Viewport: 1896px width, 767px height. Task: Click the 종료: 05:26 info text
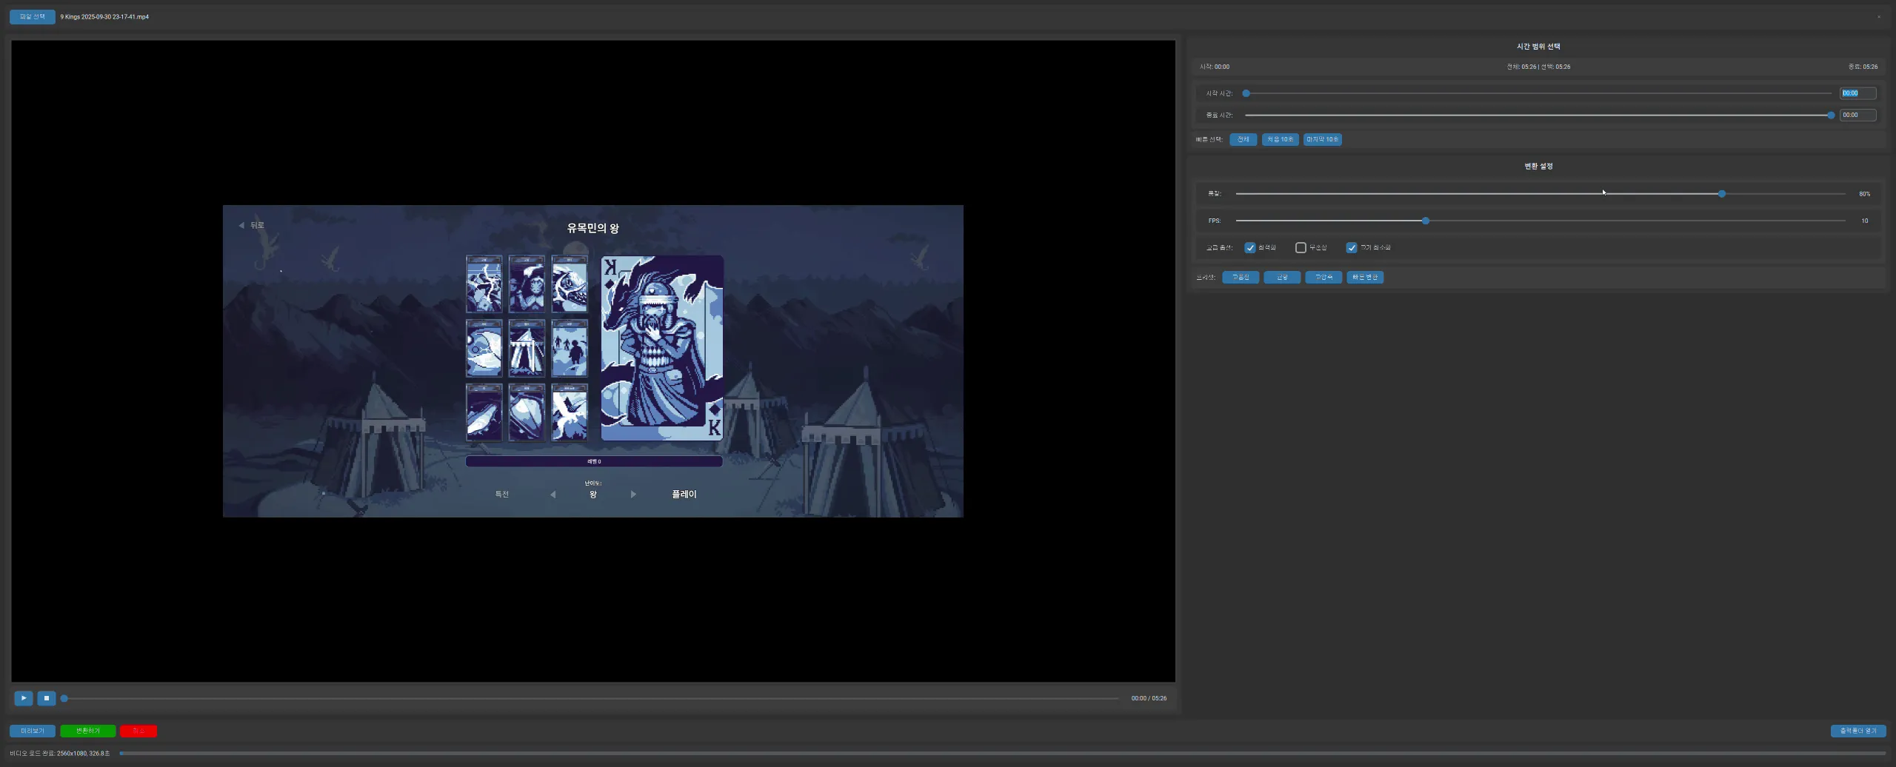tap(1863, 67)
